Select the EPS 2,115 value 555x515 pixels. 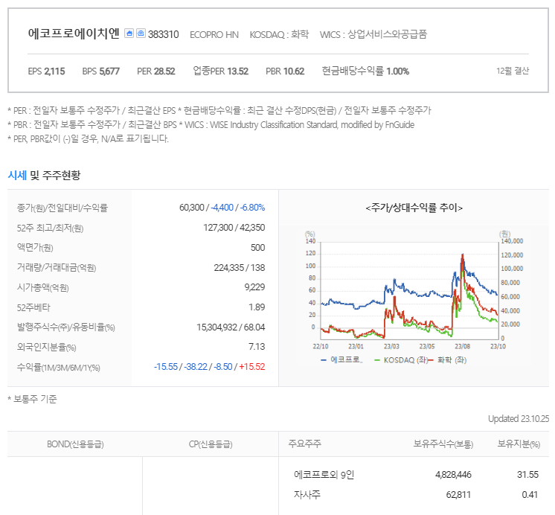coord(46,71)
